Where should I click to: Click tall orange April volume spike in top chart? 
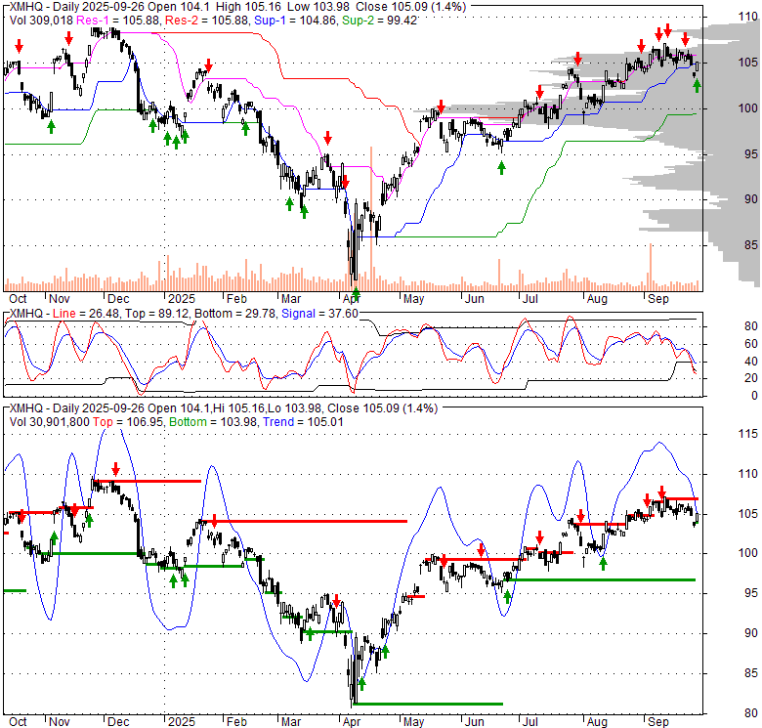[371, 219]
